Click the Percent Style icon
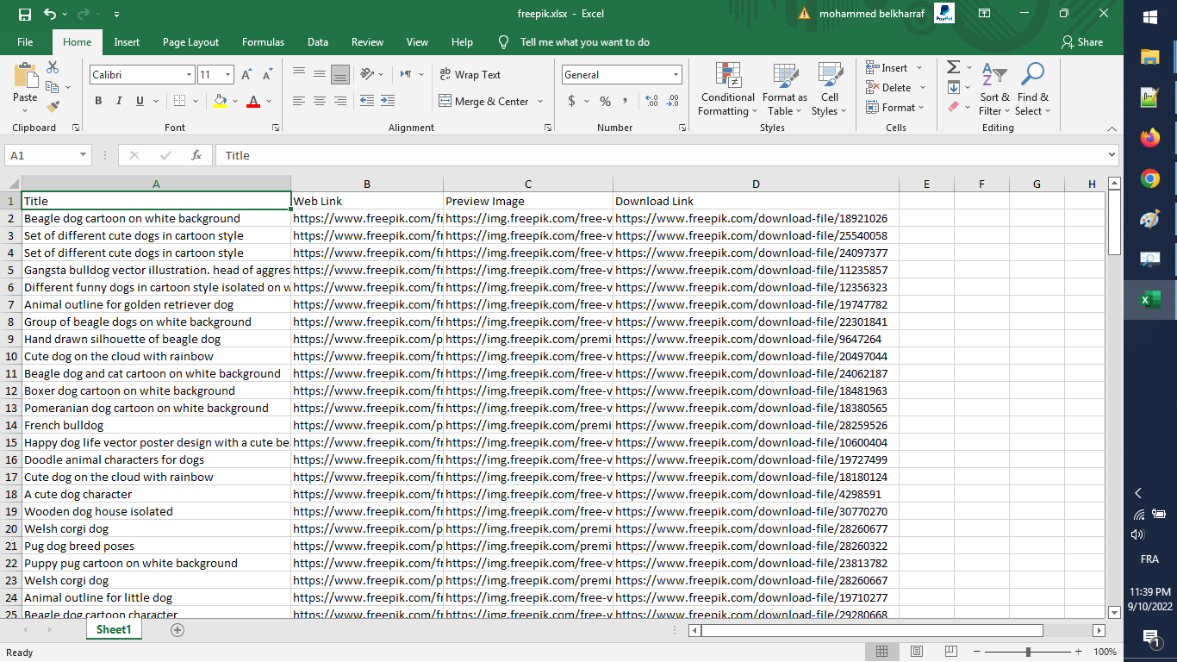 click(x=605, y=101)
